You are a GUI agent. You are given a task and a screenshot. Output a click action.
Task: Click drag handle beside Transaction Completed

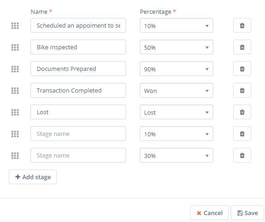(15, 91)
